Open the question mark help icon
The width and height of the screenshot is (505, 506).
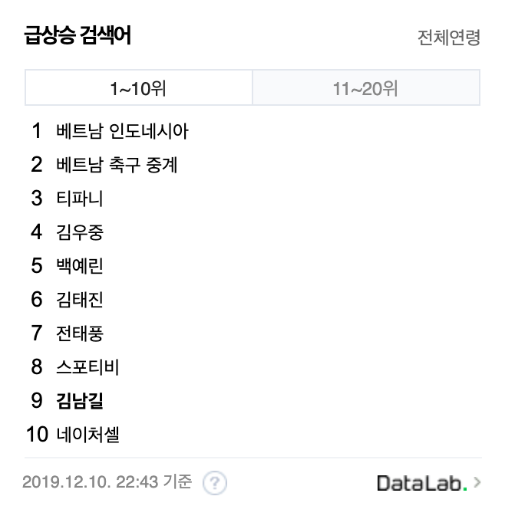coord(215,483)
